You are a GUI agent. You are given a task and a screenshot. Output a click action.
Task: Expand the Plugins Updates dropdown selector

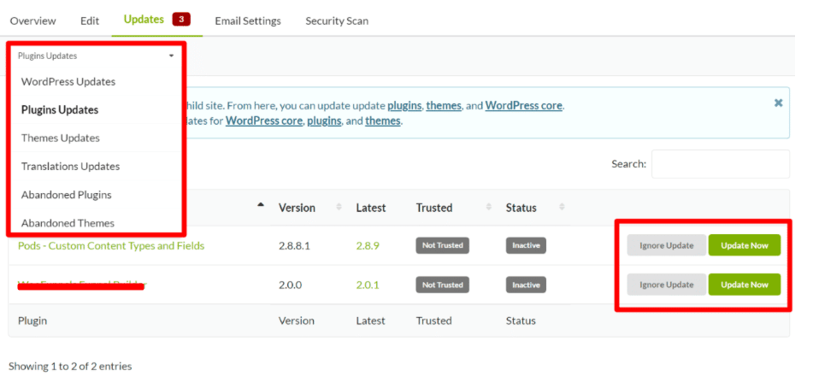96,56
